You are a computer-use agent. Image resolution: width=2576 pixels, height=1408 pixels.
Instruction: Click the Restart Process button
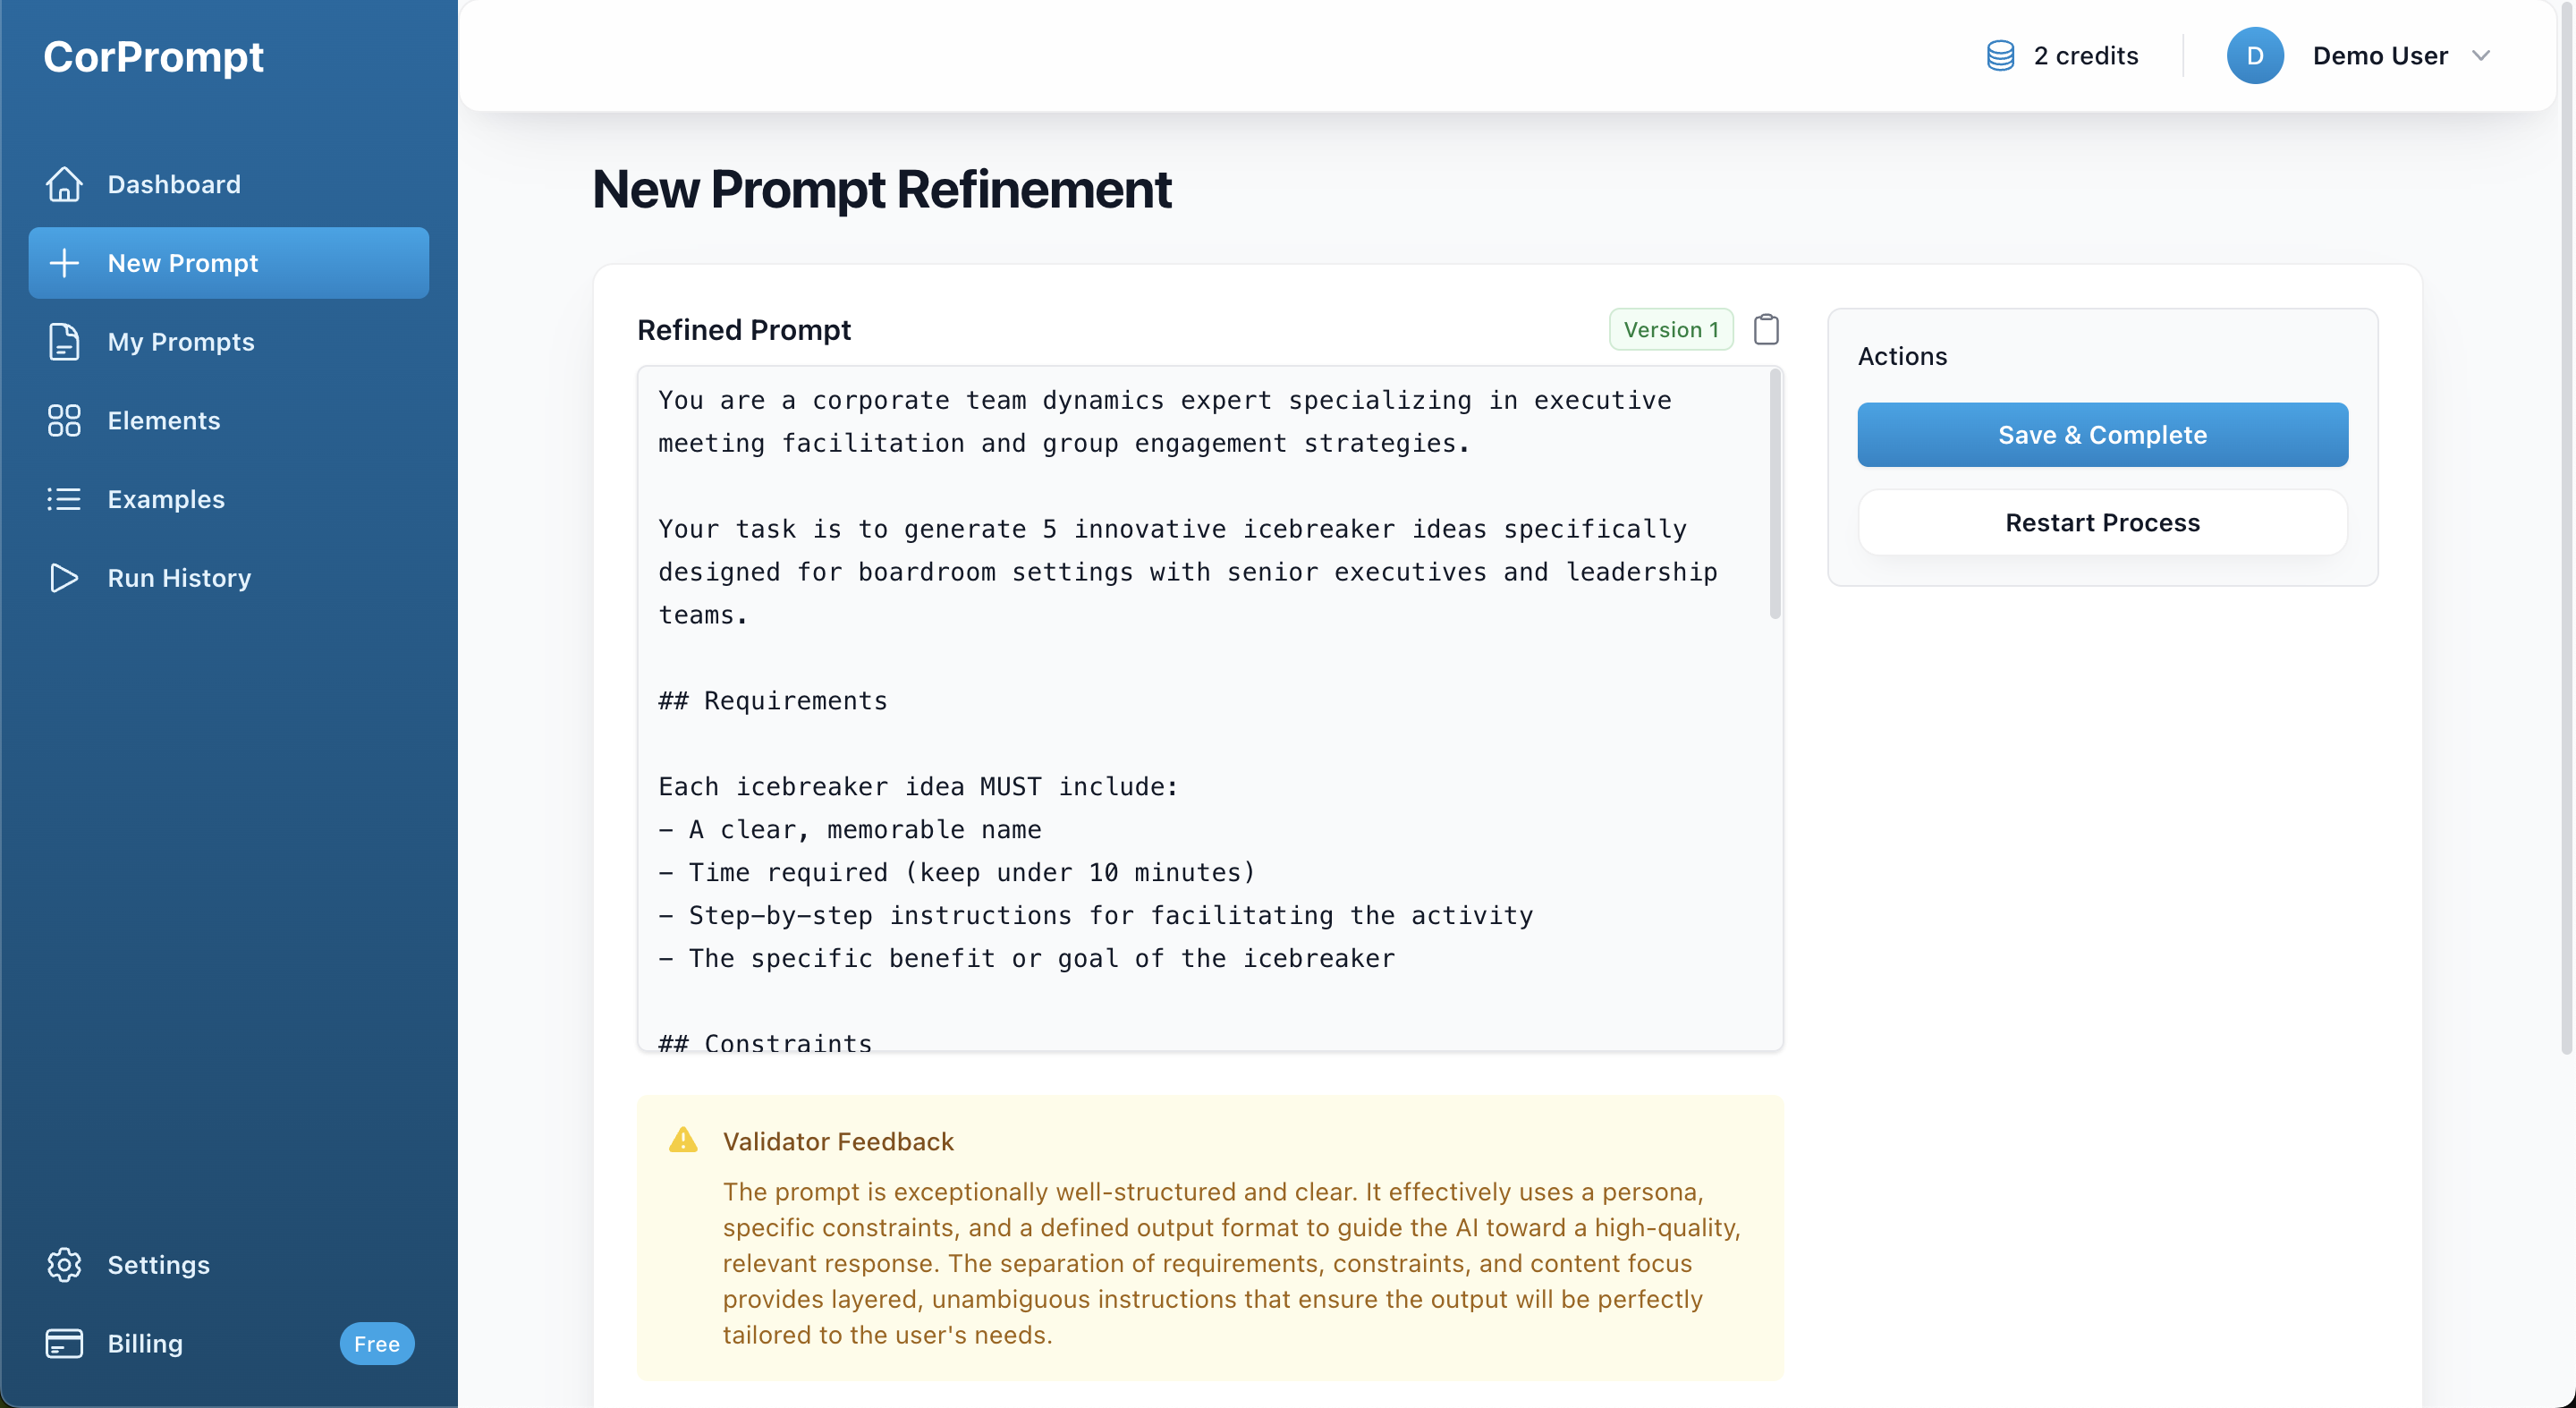2102,522
